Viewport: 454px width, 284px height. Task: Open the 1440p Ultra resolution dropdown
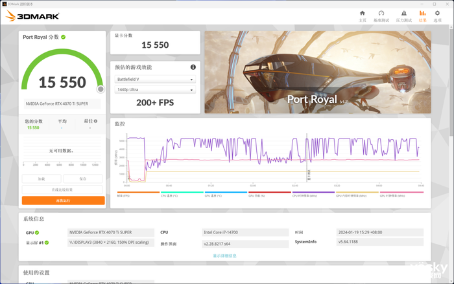[x=155, y=89]
